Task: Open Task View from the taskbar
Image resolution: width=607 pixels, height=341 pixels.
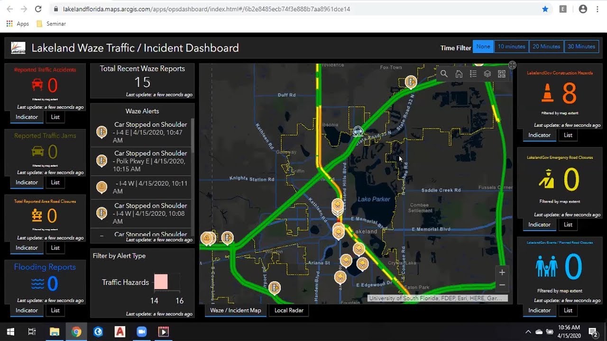Action: 32,332
